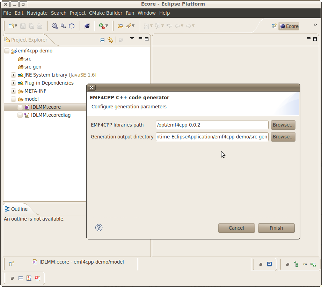Click the green hierarchy tree icon at bottom right
Image resolution: width=322 pixels, height=287 pixels.
296,264
